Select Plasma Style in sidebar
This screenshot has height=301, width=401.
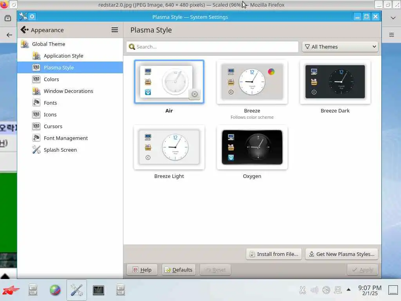click(70, 67)
